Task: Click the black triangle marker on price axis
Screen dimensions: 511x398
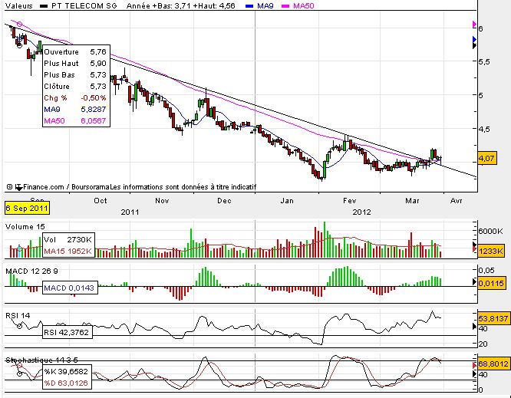Action: [x=474, y=46]
